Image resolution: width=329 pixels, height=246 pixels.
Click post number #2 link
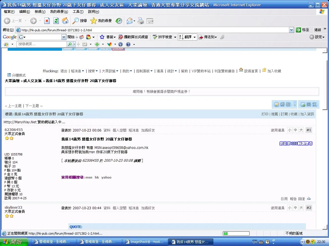pos(309,208)
